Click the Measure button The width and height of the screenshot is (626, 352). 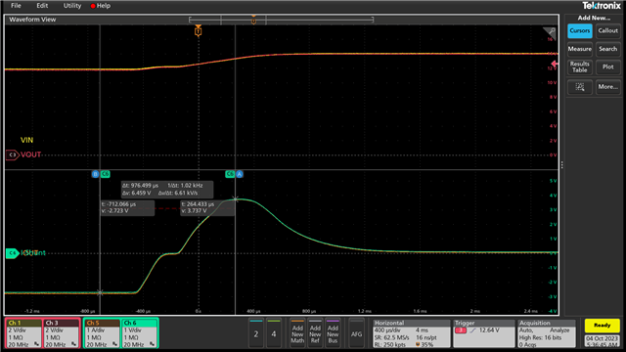point(580,49)
